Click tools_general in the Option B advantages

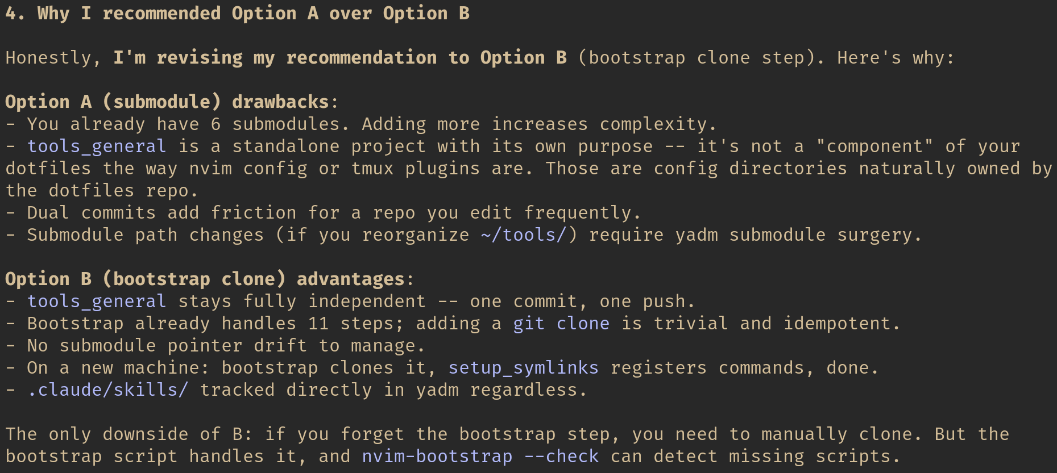(97, 301)
